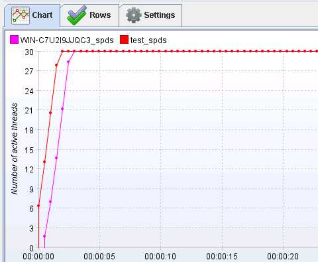Click the Y-axis value 9
This screenshot has height=262, width=318.
32,189
